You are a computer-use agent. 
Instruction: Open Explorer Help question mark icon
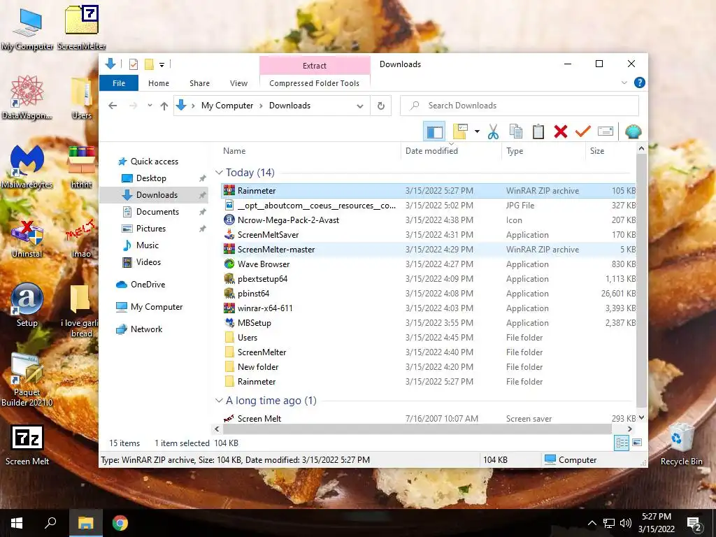640,83
